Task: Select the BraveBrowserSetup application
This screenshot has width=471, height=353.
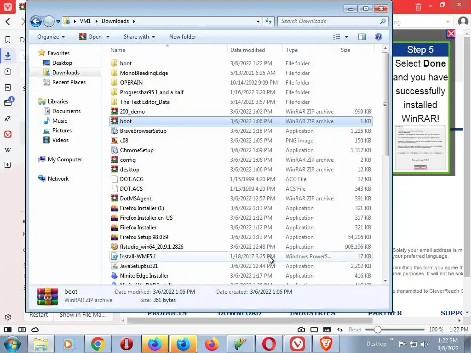Action: pyautogui.click(x=241, y=131)
